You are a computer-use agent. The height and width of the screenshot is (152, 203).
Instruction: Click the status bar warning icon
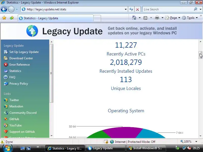pyautogui.click(x=3, y=142)
